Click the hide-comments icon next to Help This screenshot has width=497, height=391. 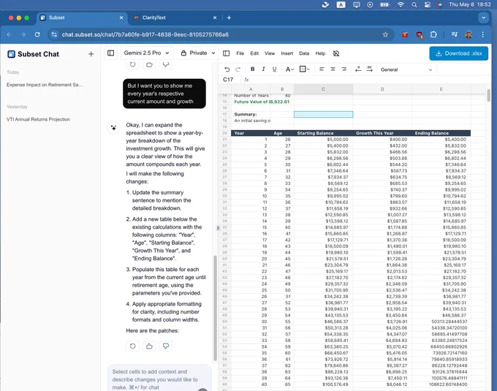(x=336, y=53)
